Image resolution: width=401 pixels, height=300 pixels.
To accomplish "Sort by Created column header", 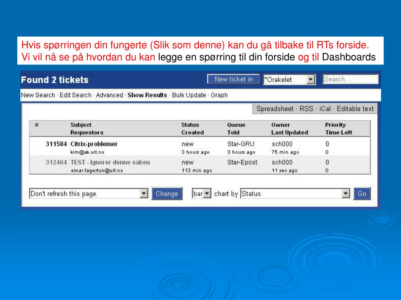I will click(x=193, y=132).
